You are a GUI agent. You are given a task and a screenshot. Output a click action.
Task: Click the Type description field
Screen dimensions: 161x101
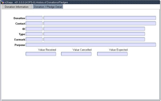(x=94, y=34)
